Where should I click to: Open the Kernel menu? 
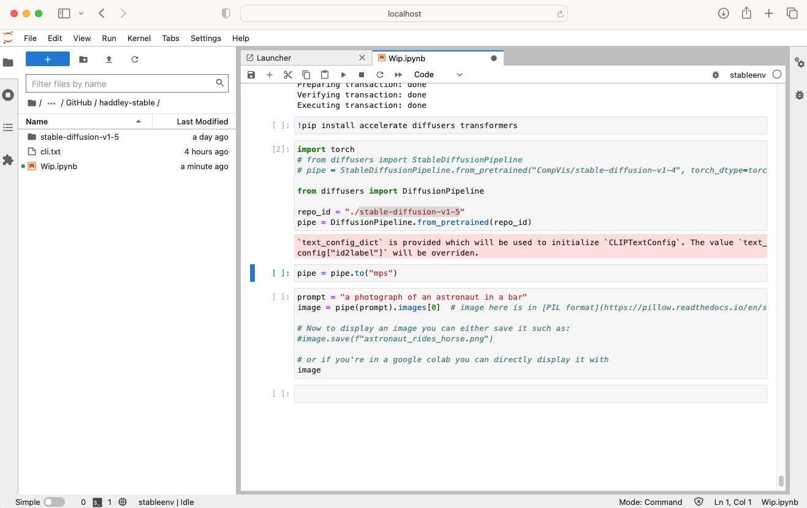click(x=138, y=38)
